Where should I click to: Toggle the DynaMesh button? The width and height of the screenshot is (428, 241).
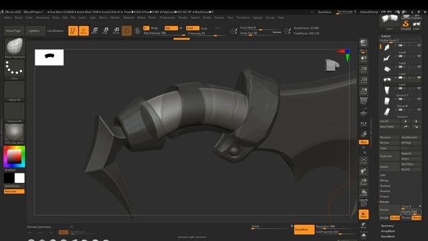coord(304,230)
